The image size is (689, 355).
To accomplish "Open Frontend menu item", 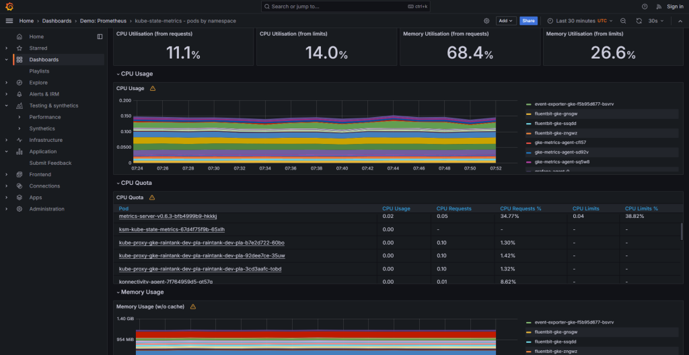I will [40, 174].
